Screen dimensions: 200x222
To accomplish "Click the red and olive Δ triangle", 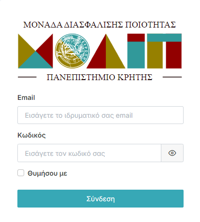I will coord(106,51).
